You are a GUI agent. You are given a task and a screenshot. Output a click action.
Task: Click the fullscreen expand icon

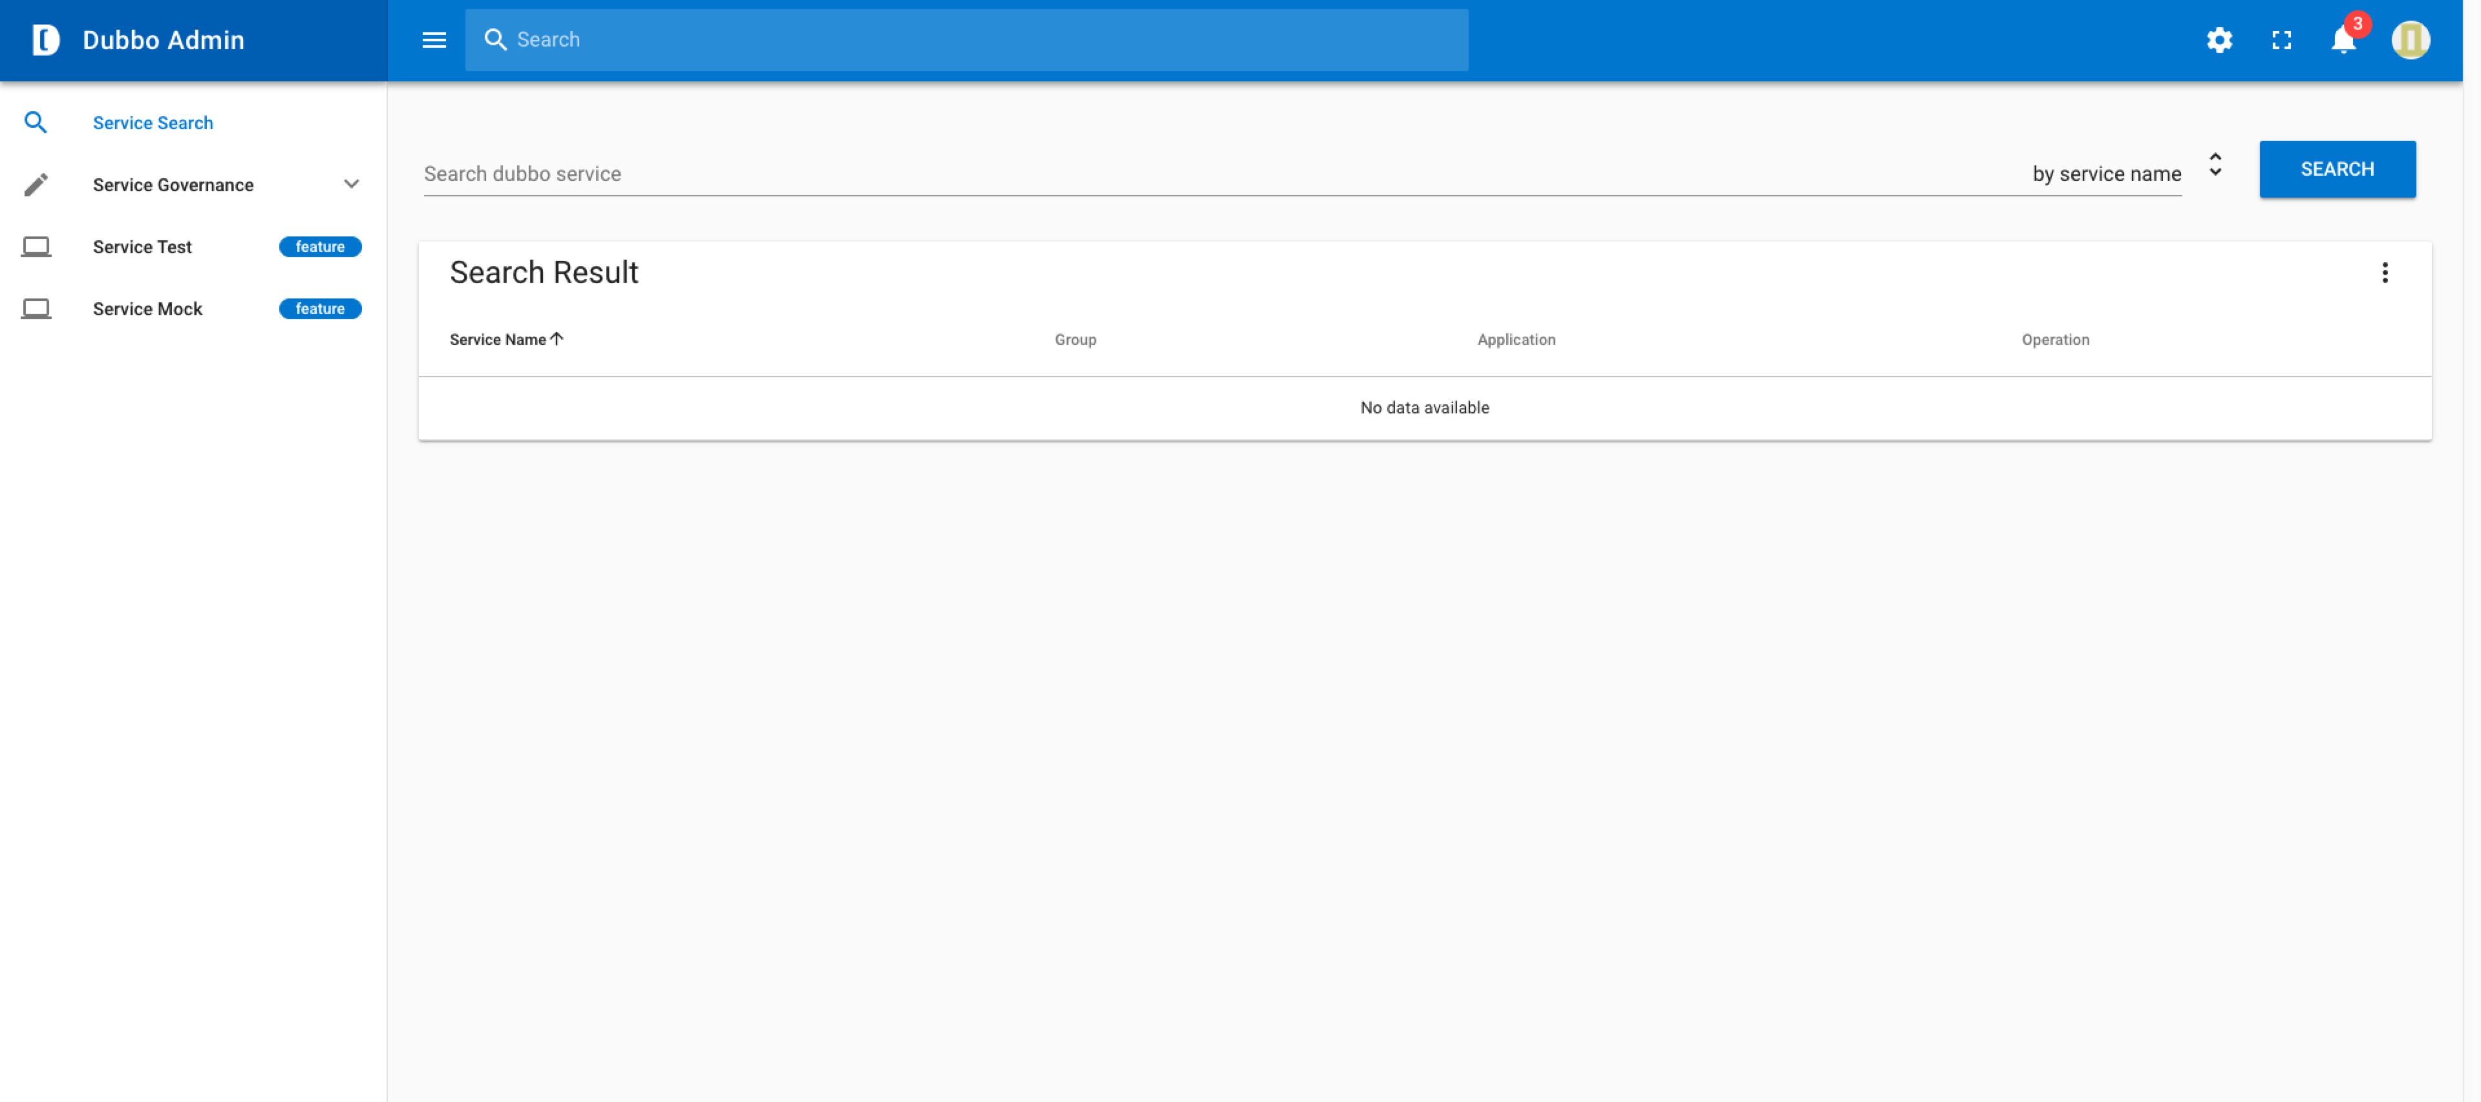pos(2282,39)
